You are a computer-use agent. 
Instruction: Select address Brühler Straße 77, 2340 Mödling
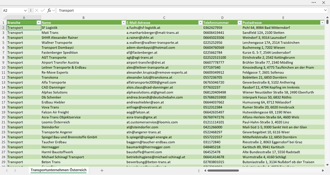(x=283, y=63)
